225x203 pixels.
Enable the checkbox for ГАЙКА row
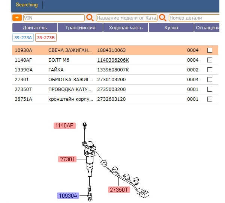(210, 70)
